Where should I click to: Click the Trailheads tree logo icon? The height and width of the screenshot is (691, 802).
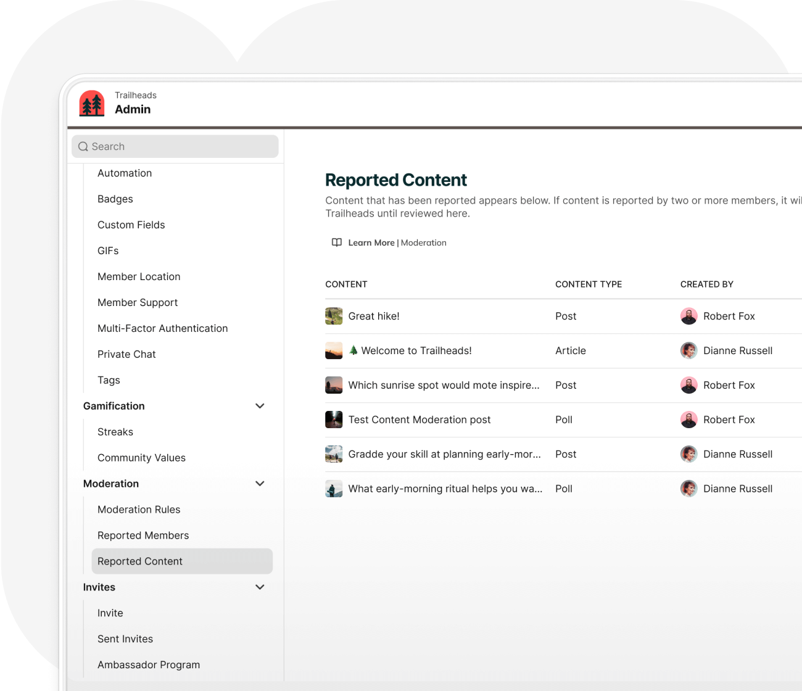[91, 103]
